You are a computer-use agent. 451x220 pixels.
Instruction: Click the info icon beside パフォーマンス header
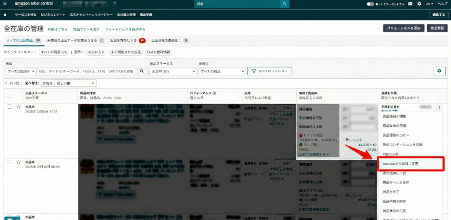[214, 93]
